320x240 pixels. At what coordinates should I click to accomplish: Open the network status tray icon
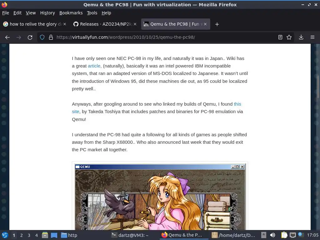292,235
